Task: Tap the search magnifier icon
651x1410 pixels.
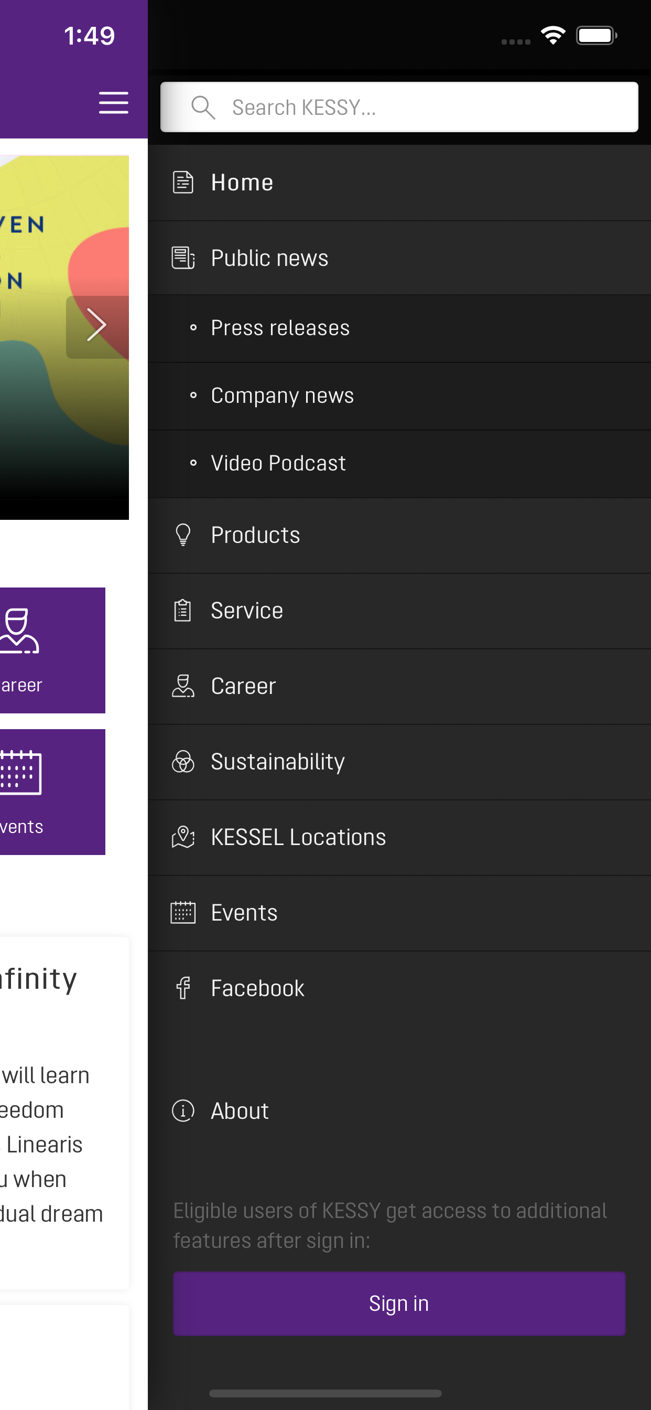Action: coord(203,108)
